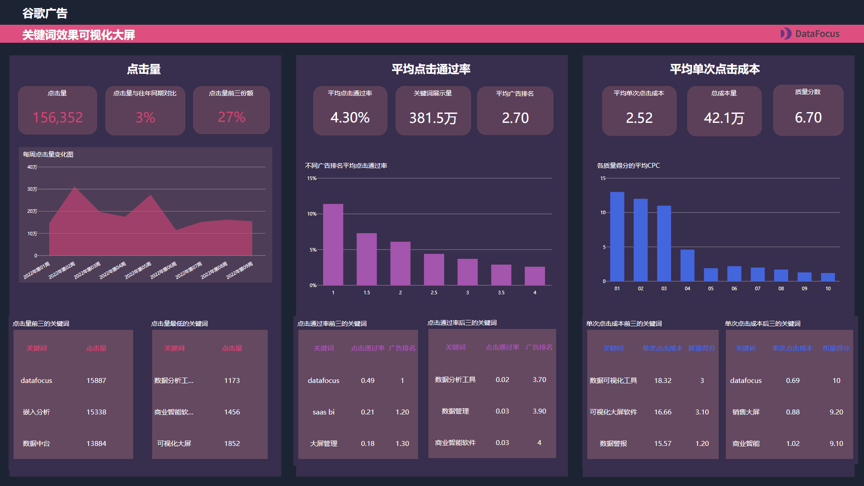864x486 pixels.
Task: Click the blue bar for quality score 07
Action: tap(757, 274)
